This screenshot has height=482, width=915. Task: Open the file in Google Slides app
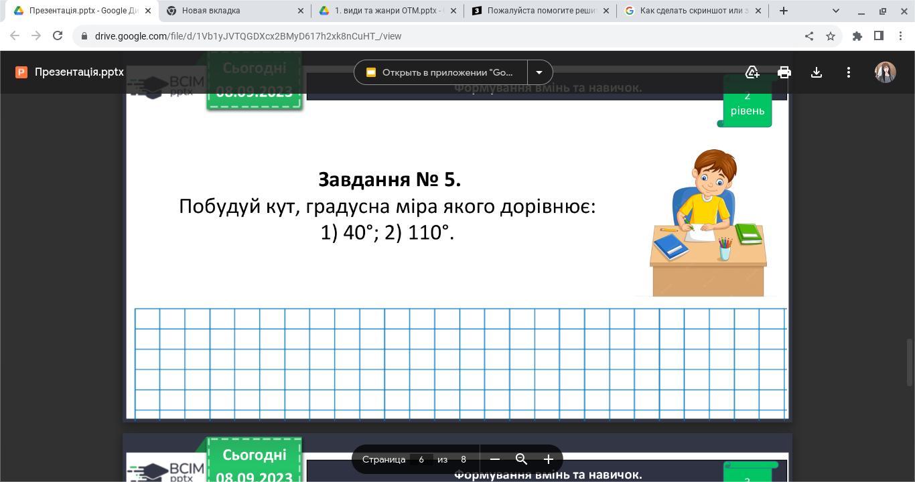441,72
